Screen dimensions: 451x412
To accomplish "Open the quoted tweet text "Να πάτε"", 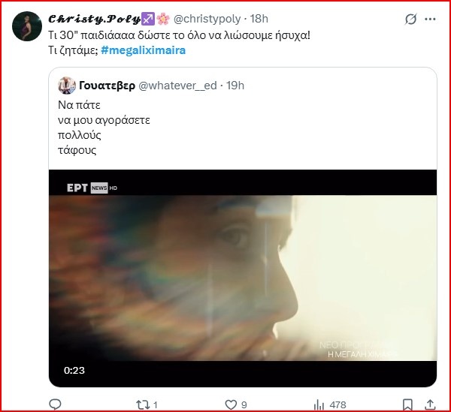I will tap(79, 105).
